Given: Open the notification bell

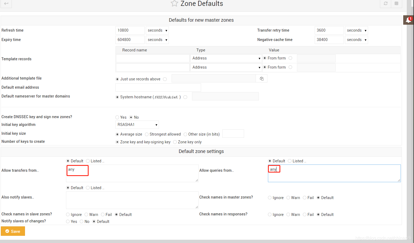Looking at the screenshot, I should point(408,20).
